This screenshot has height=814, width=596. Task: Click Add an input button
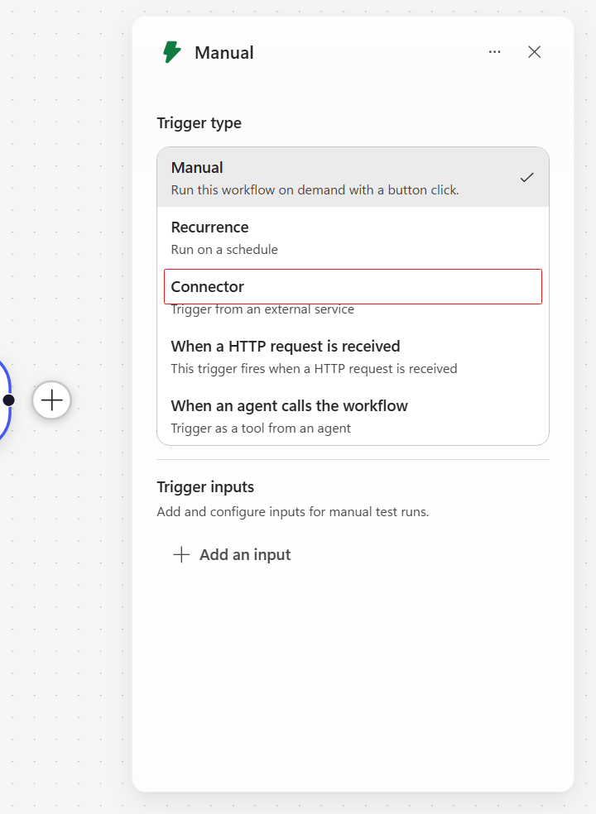233,554
